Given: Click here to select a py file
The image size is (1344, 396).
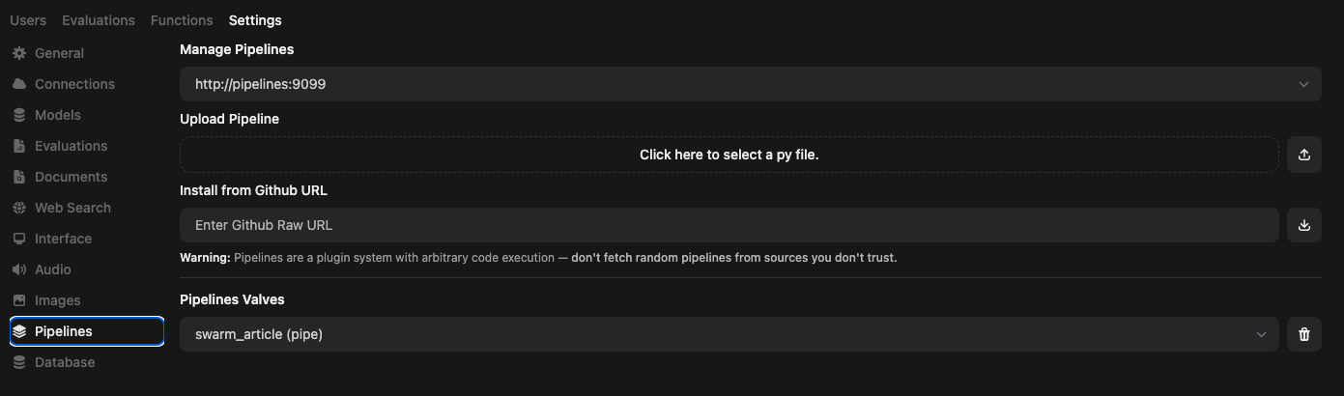Looking at the screenshot, I should (x=729, y=155).
